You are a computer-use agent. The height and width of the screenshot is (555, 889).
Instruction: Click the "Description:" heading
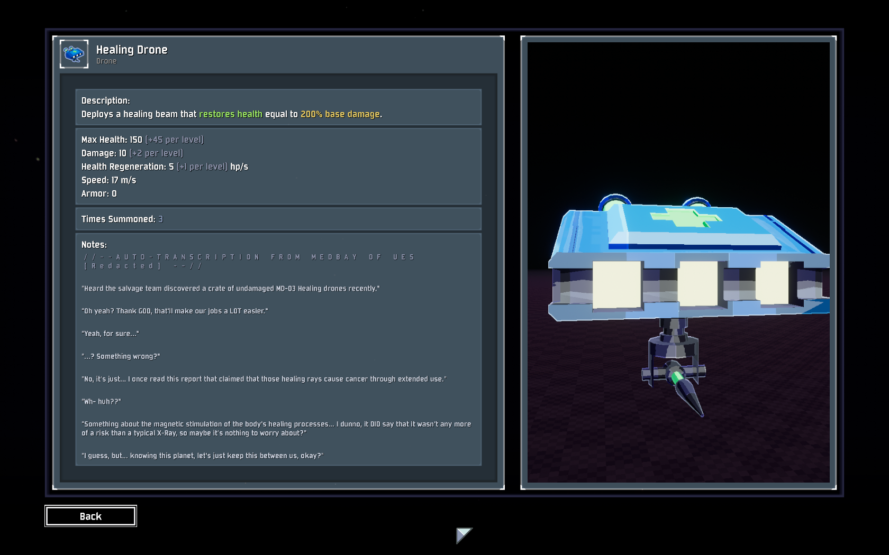[x=105, y=100]
